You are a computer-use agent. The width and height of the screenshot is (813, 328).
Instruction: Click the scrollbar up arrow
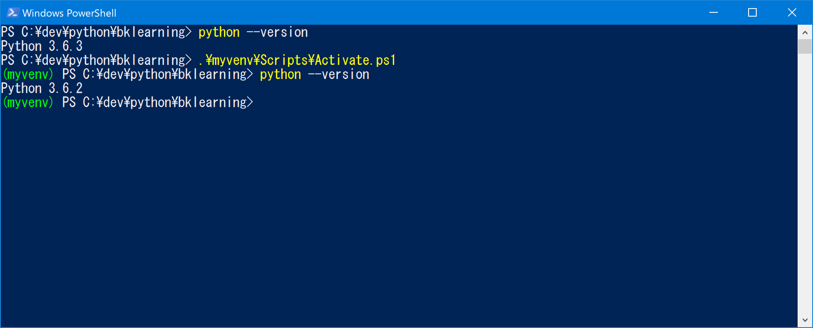pyautogui.click(x=806, y=32)
